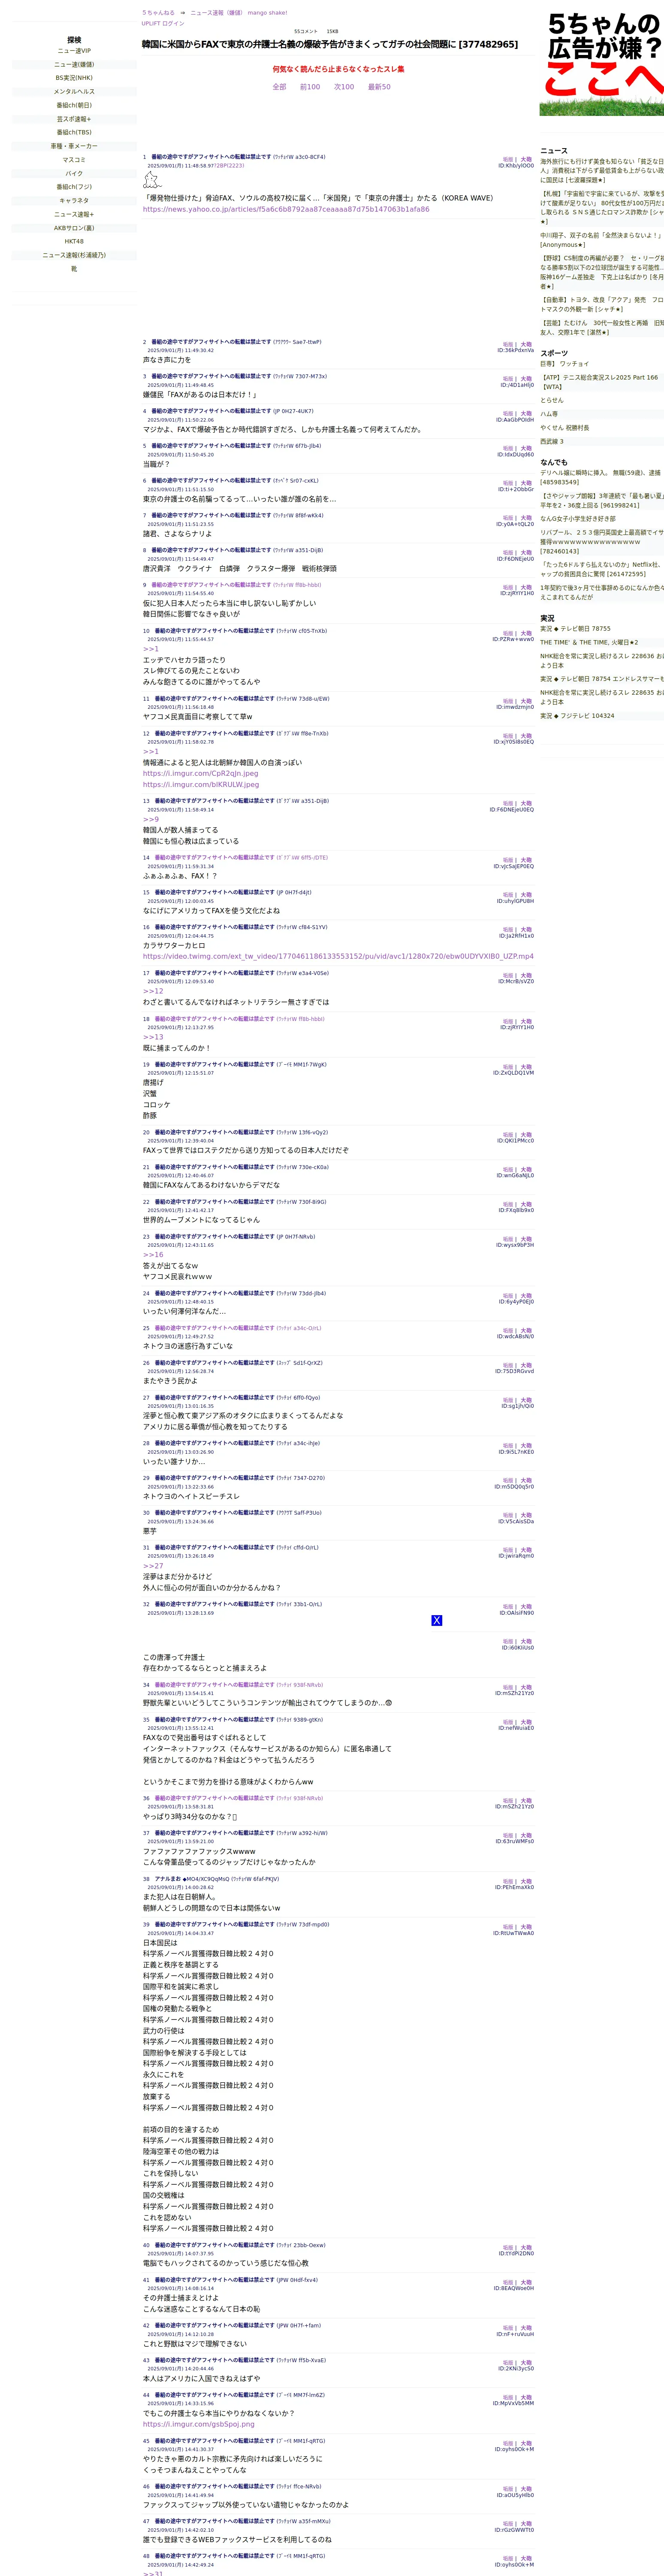Open the 何気なく踏んだら止まらなくなったスレ集 link
Viewport: 664px width, 2576px height.
pyautogui.click(x=338, y=69)
